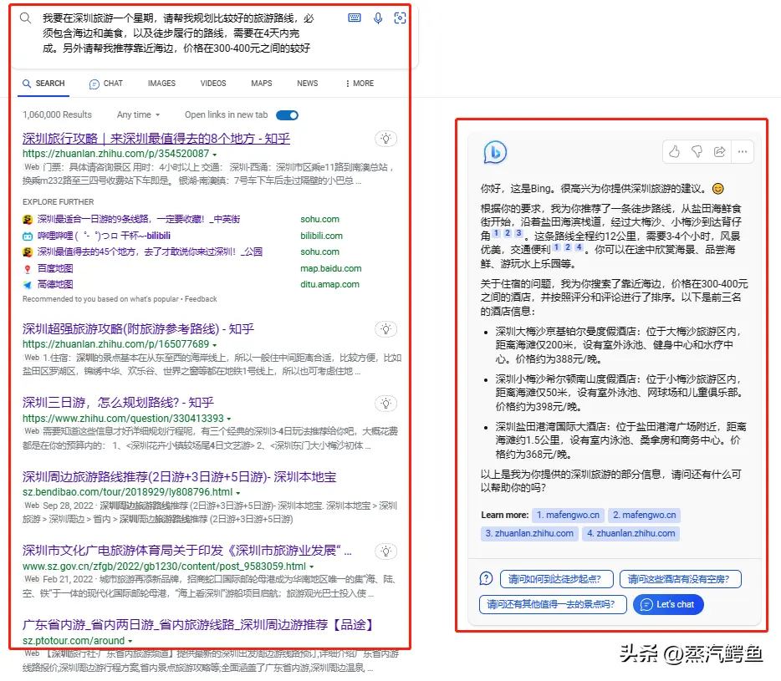This screenshot has width=781, height=681.
Task: Click the Let's chat button
Action: [x=668, y=604]
